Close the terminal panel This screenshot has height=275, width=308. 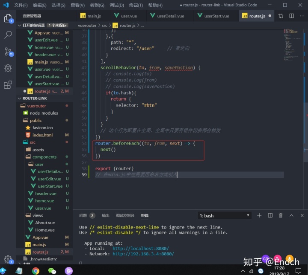[x=302, y=215]
